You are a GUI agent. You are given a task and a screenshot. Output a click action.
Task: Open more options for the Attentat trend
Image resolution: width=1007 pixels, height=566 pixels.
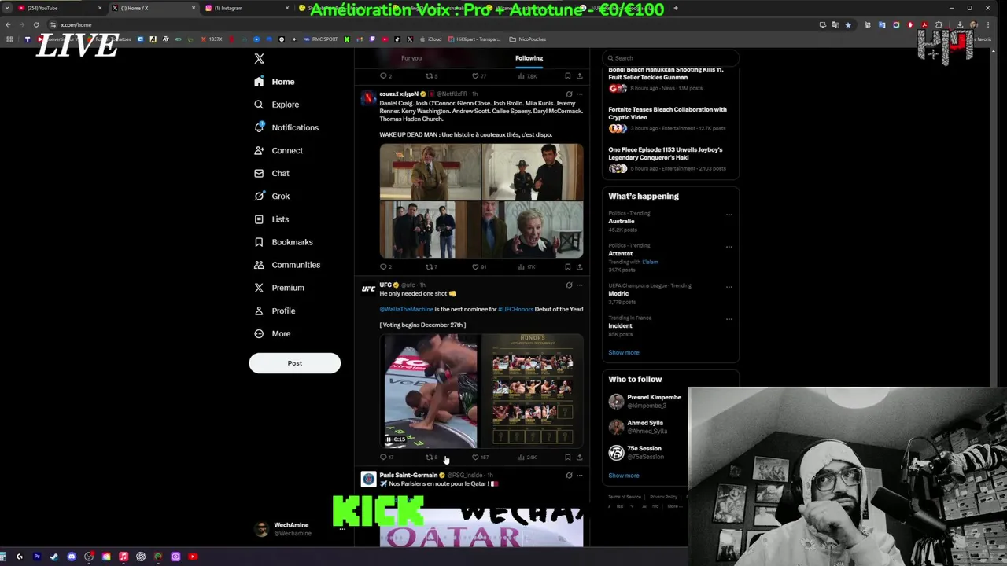729,247
